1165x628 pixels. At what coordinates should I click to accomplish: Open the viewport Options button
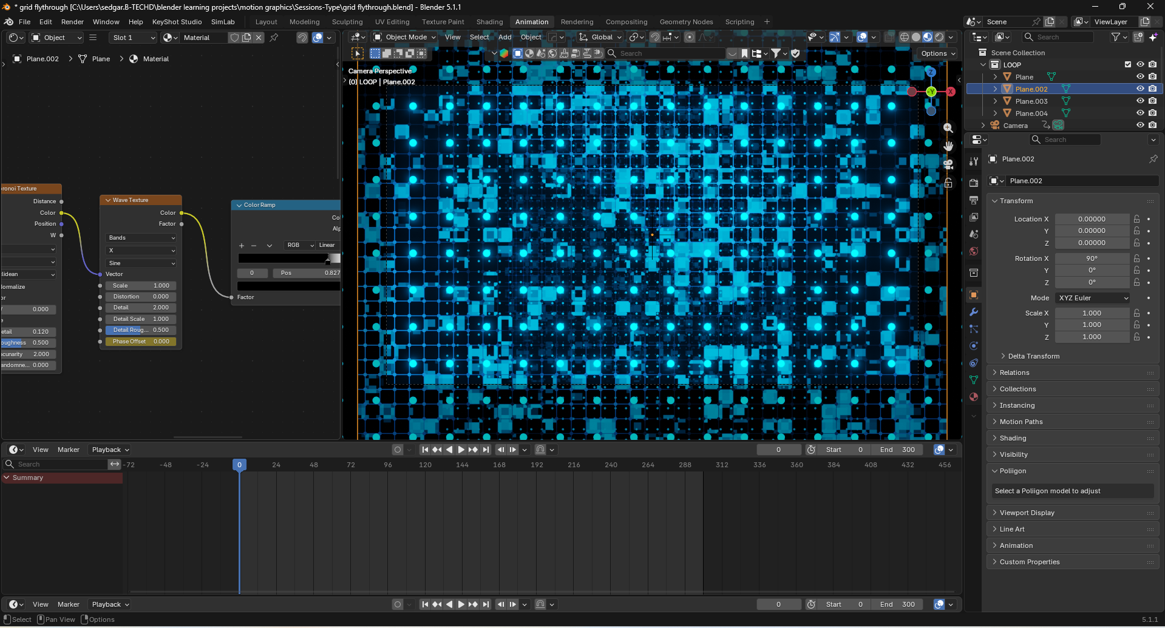coord(938,53)
